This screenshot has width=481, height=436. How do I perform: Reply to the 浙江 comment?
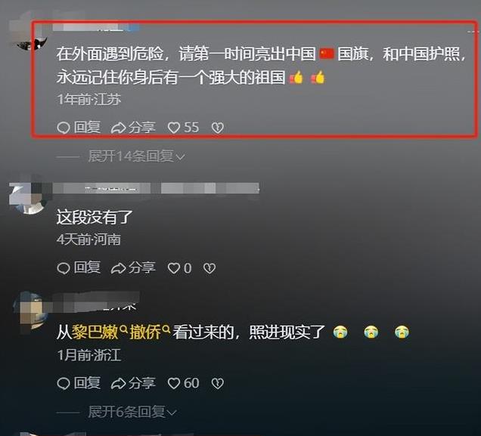[79, 383]
